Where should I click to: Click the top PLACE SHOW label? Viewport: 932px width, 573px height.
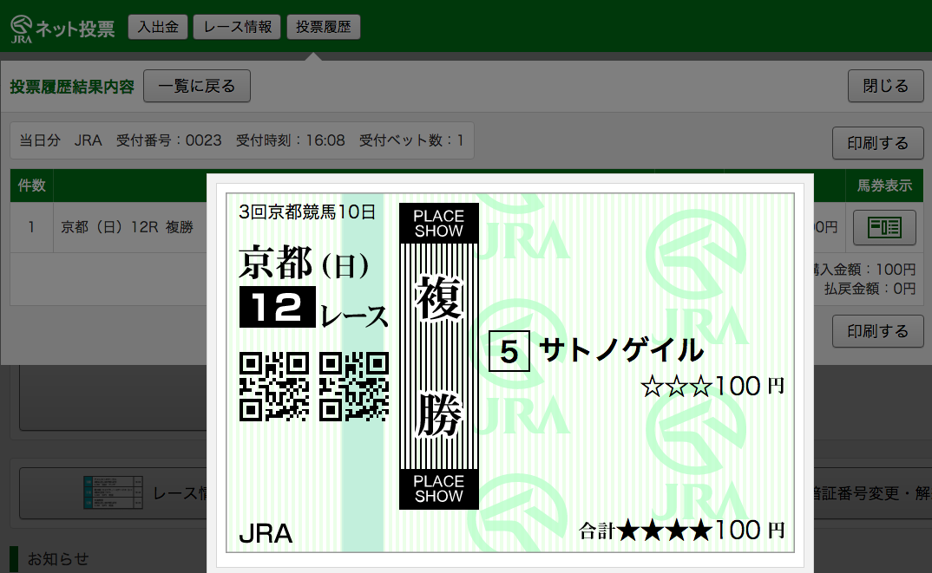[438, 224]
